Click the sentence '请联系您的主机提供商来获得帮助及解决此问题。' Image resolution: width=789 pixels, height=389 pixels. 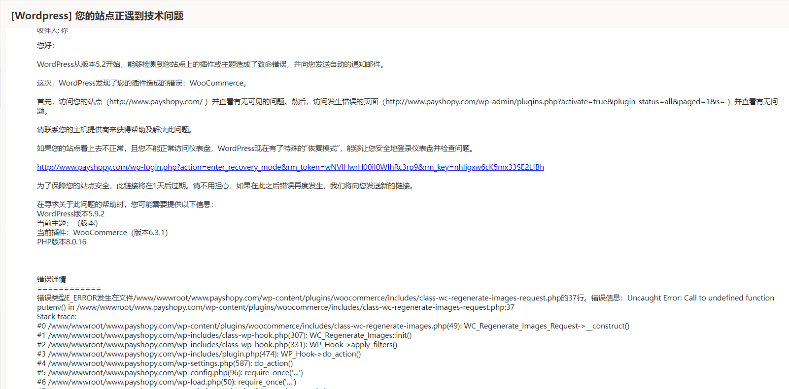coord(116,130)
